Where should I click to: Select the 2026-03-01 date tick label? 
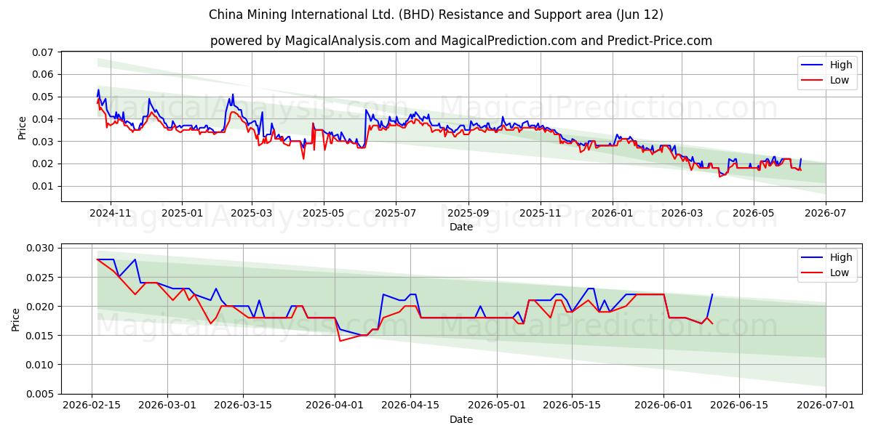167,406
